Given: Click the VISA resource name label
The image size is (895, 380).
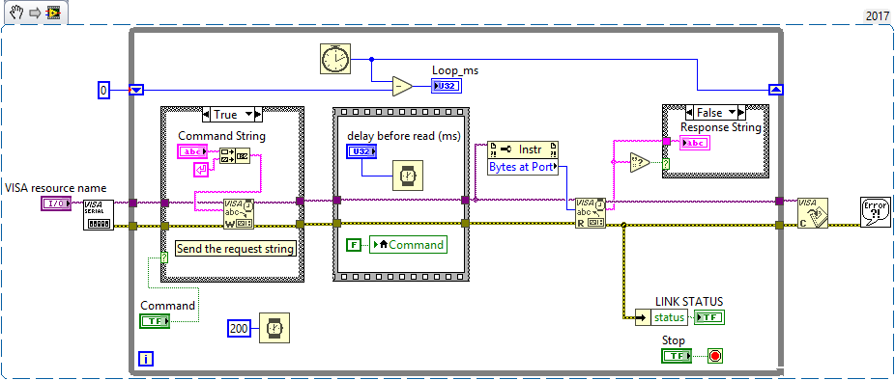Looking at the screenshot, I should click(55, 188).
